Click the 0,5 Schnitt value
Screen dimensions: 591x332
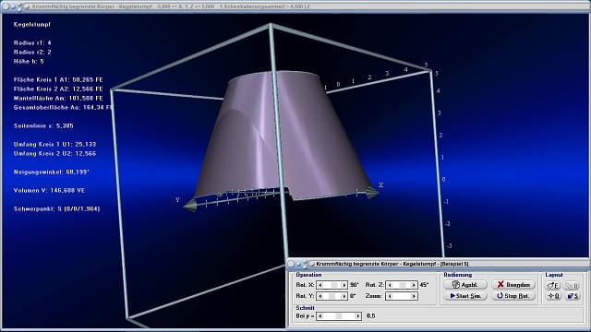coord(370,316)
